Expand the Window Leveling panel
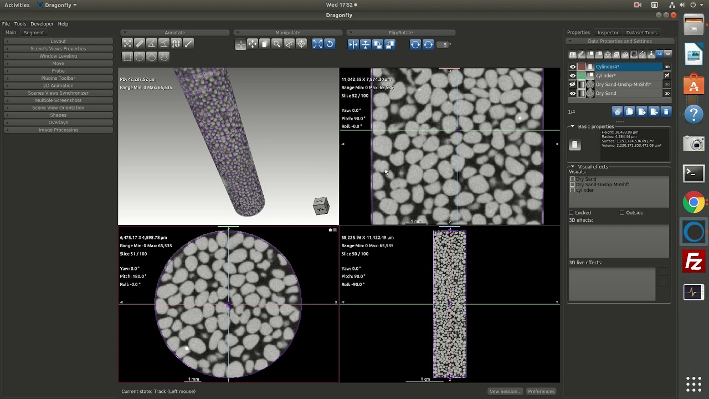 (58, 56)
